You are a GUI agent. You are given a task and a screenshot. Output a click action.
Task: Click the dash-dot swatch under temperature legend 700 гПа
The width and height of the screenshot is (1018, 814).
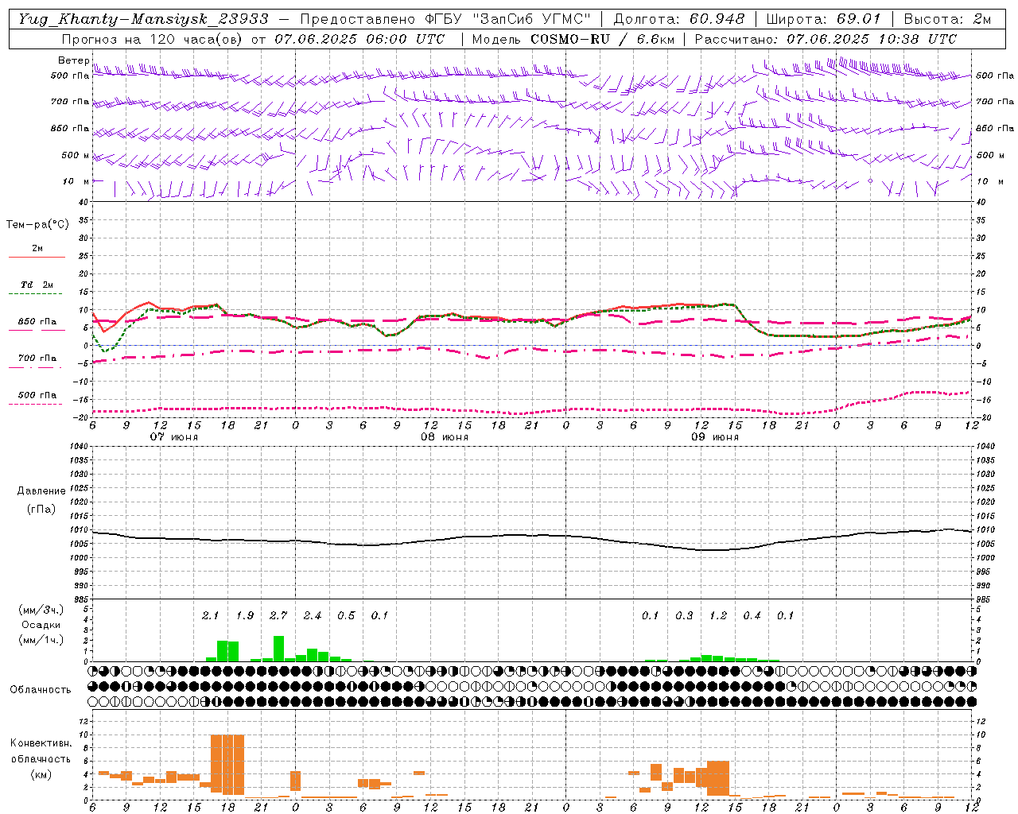pos(36,367)
